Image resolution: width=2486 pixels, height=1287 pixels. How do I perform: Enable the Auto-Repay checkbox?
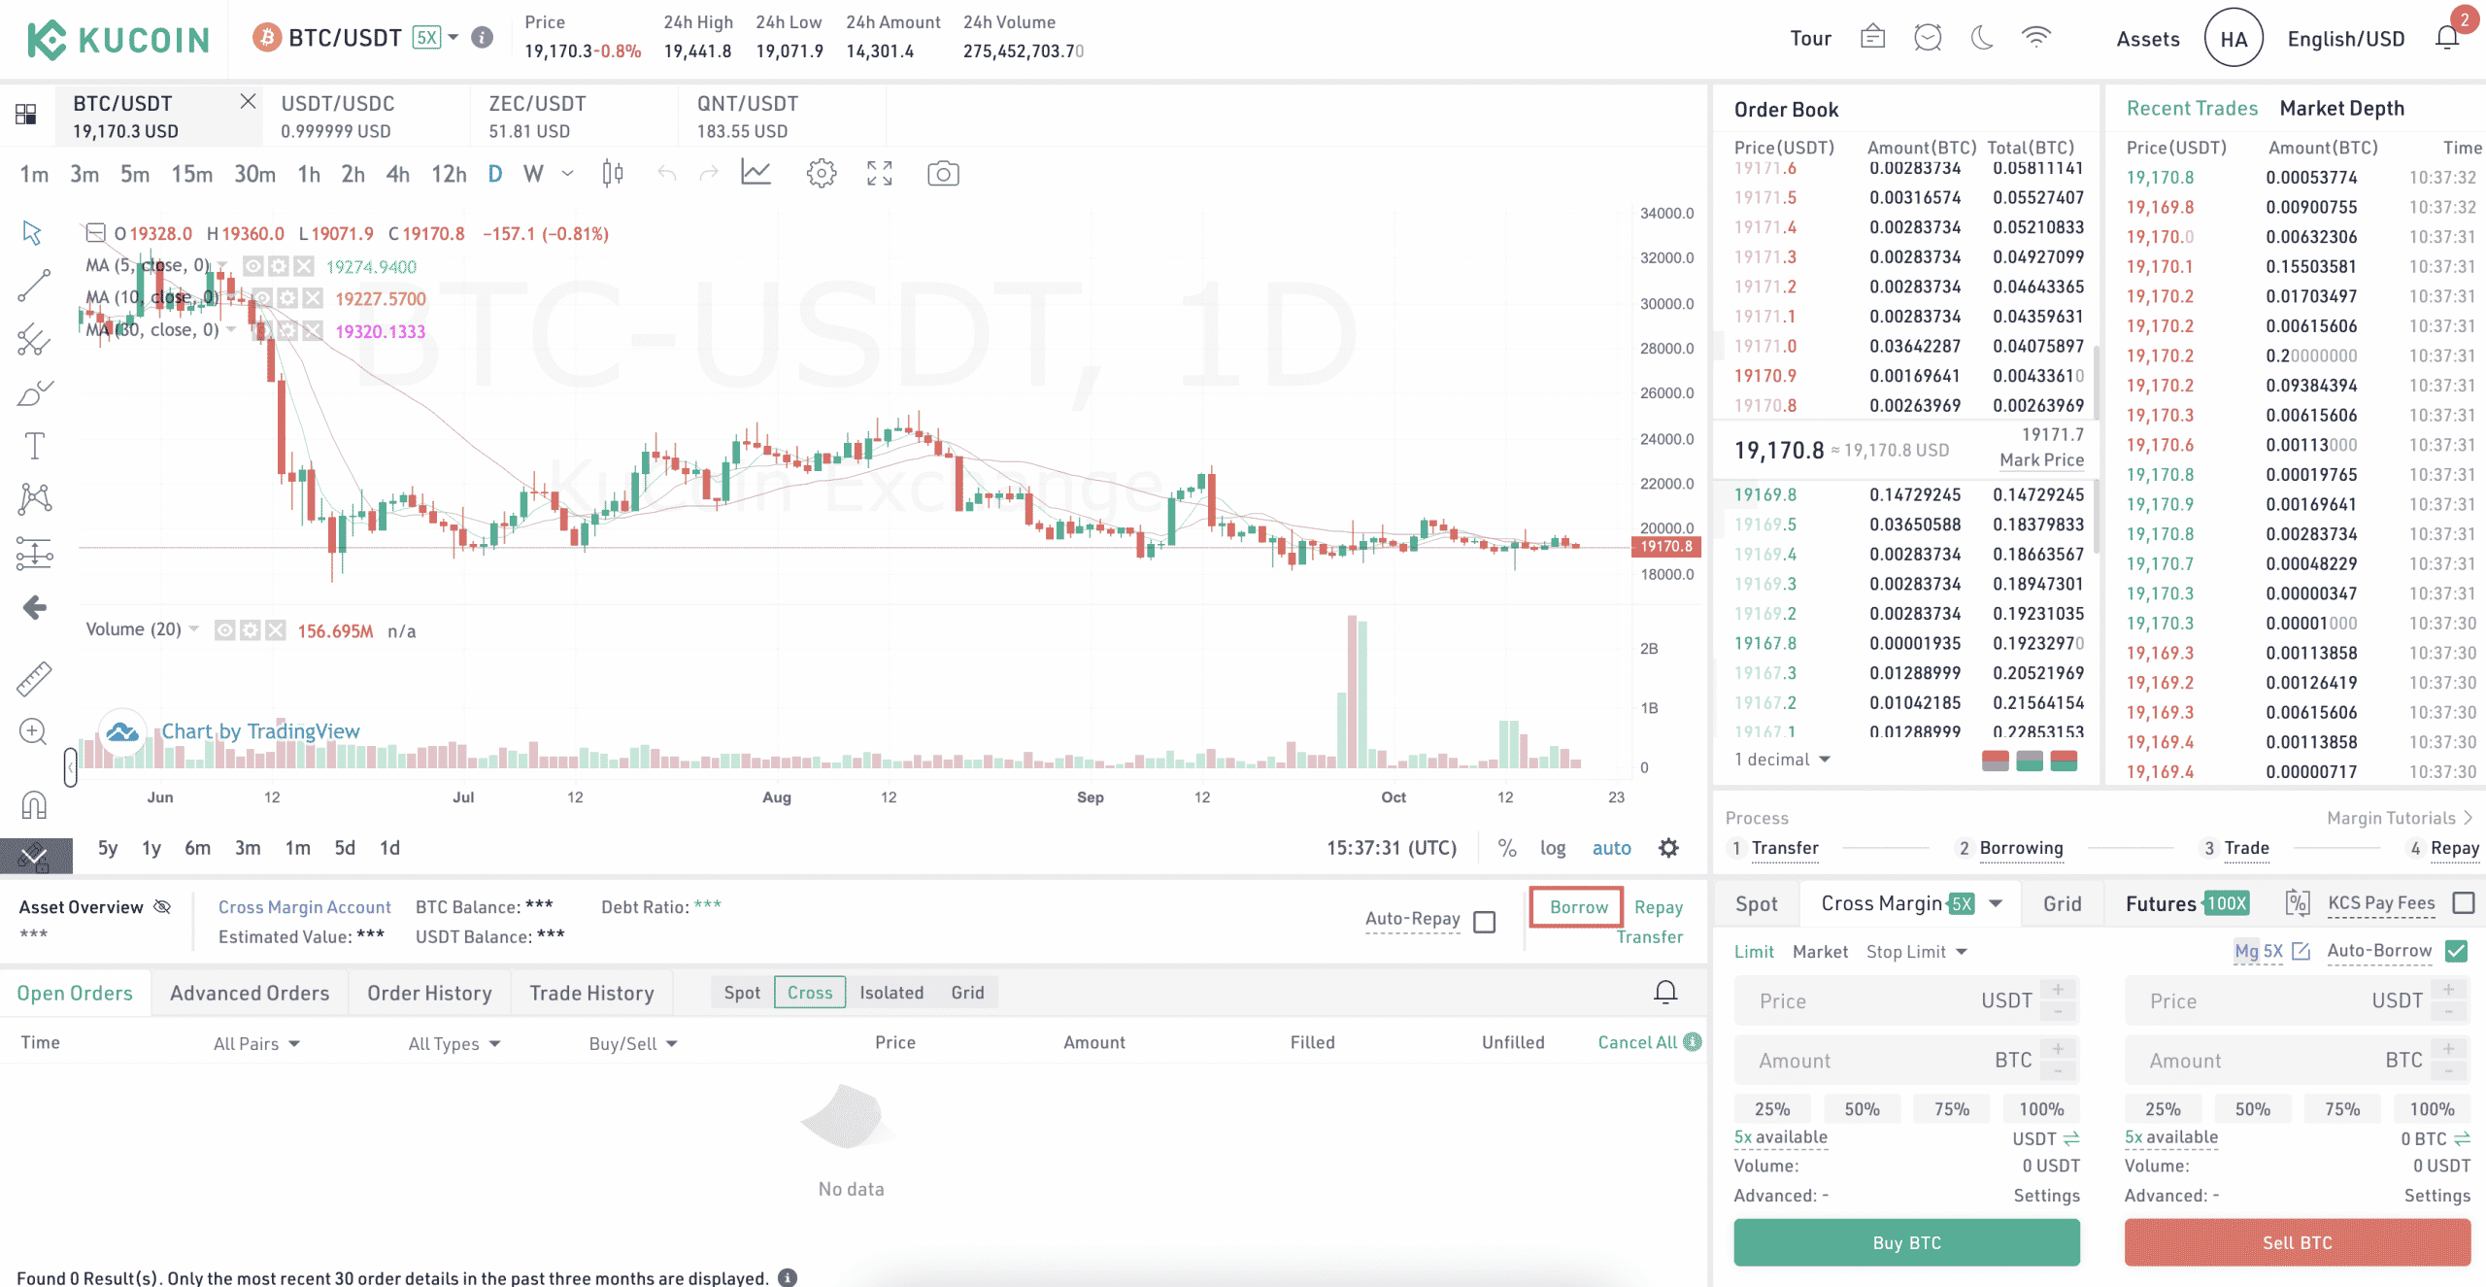(1485, 921)
